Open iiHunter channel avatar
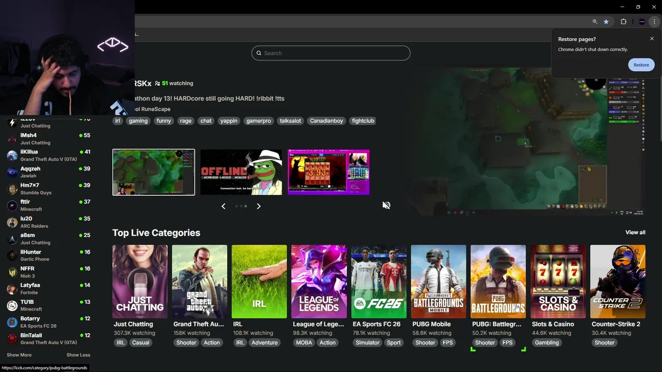This screenshot has height=372, width=662. point(12,256)
